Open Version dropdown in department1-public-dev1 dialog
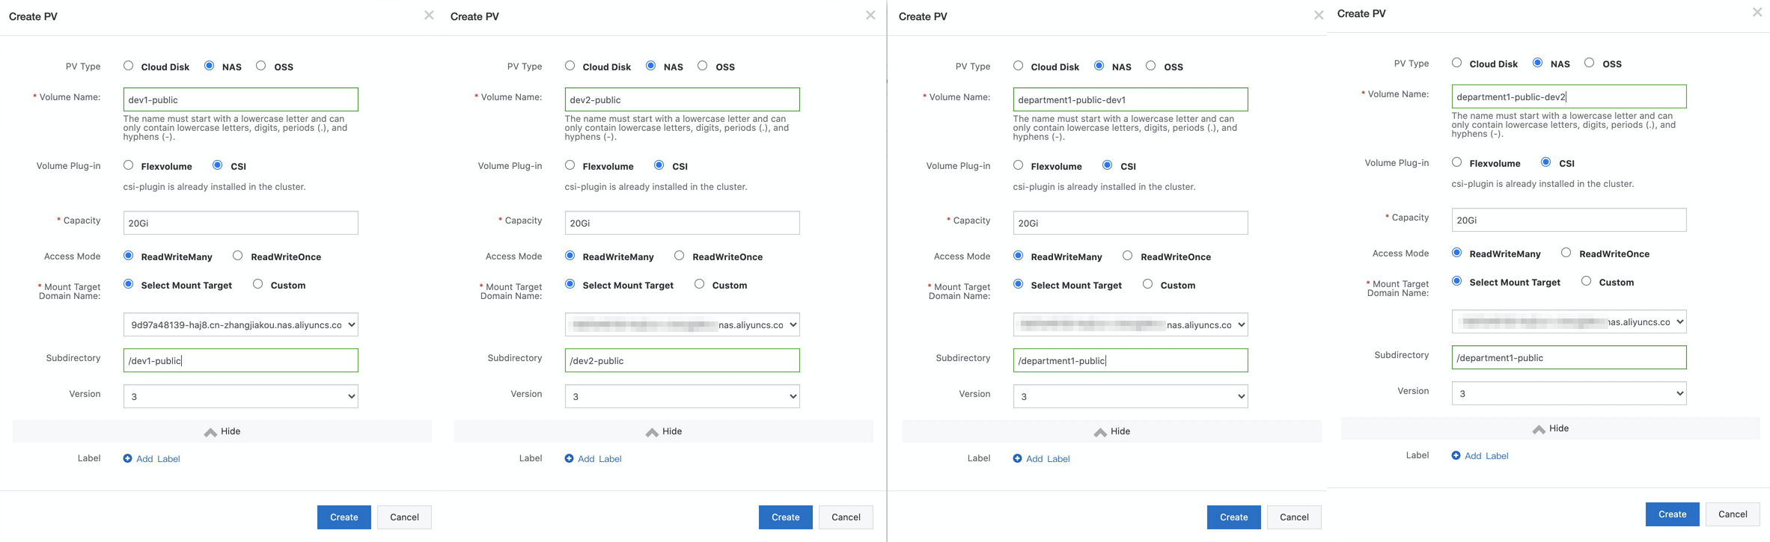 1130,396
